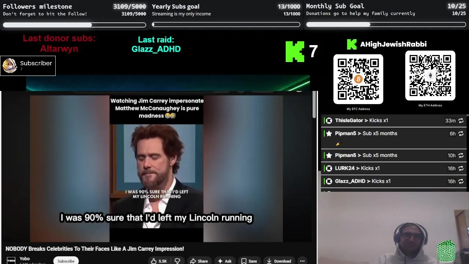Replay the Pipman5 sub alert from 10h ago
469x264 pixels.
461,155
